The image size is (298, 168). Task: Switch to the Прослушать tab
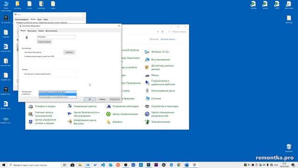(32, 31)
